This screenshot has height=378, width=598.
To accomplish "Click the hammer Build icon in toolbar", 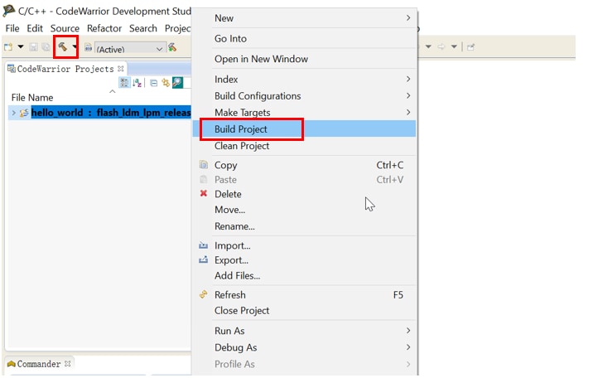I will (62, 47).
